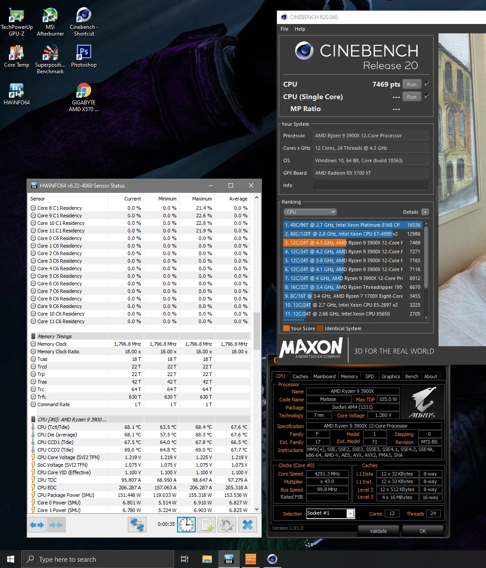Image resolution: width=486 pixels, height=568 pixels.
Task: Open the TechPowerUp GPU-Z desktop icon
Action: 17,22
